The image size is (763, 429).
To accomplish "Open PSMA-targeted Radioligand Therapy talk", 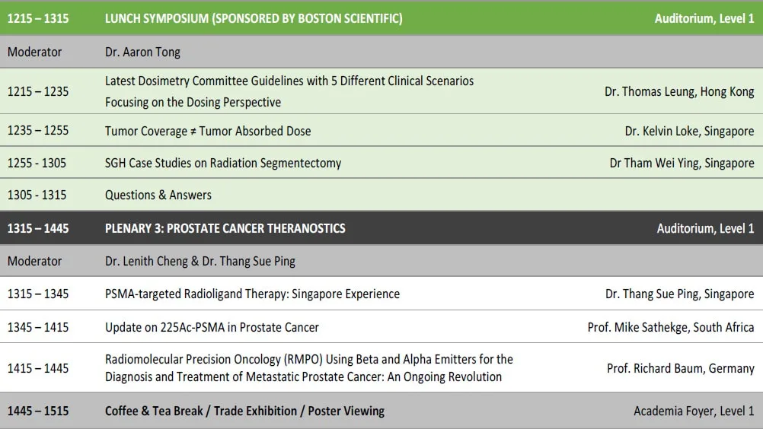I will 252,294.
